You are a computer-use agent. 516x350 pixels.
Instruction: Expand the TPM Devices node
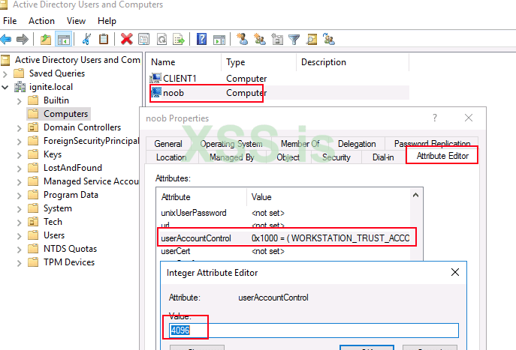(x=20, y=263)
